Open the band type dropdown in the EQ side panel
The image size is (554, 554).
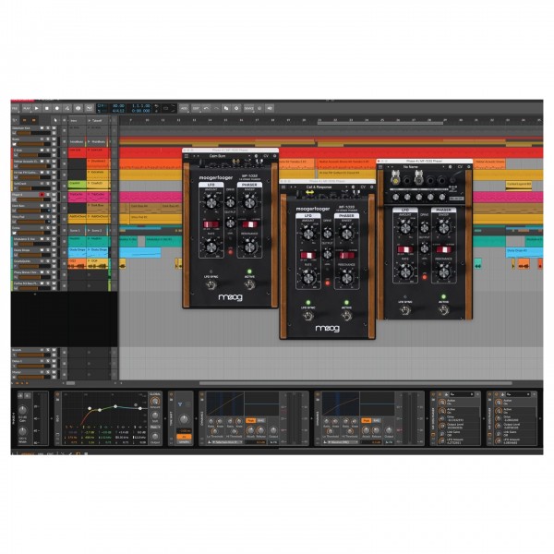coord(155,428)
